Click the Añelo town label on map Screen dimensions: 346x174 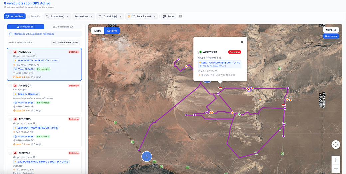[x=154, y=165]
